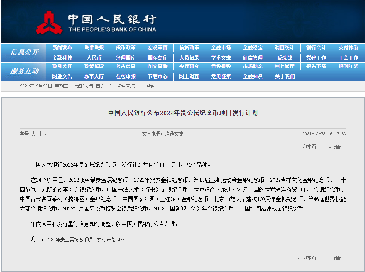Select 征信管理 menu item

point(253,58)
